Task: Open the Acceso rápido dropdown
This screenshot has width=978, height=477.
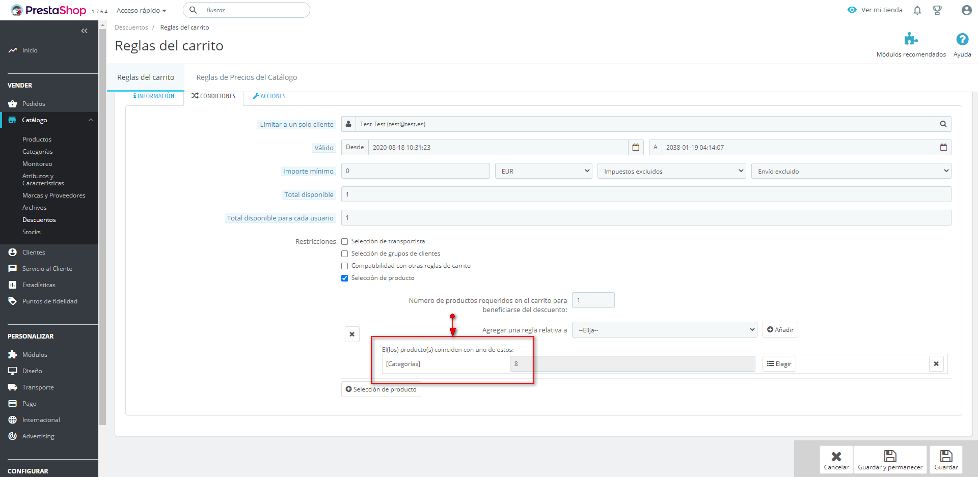Action: tap(142, 10)
